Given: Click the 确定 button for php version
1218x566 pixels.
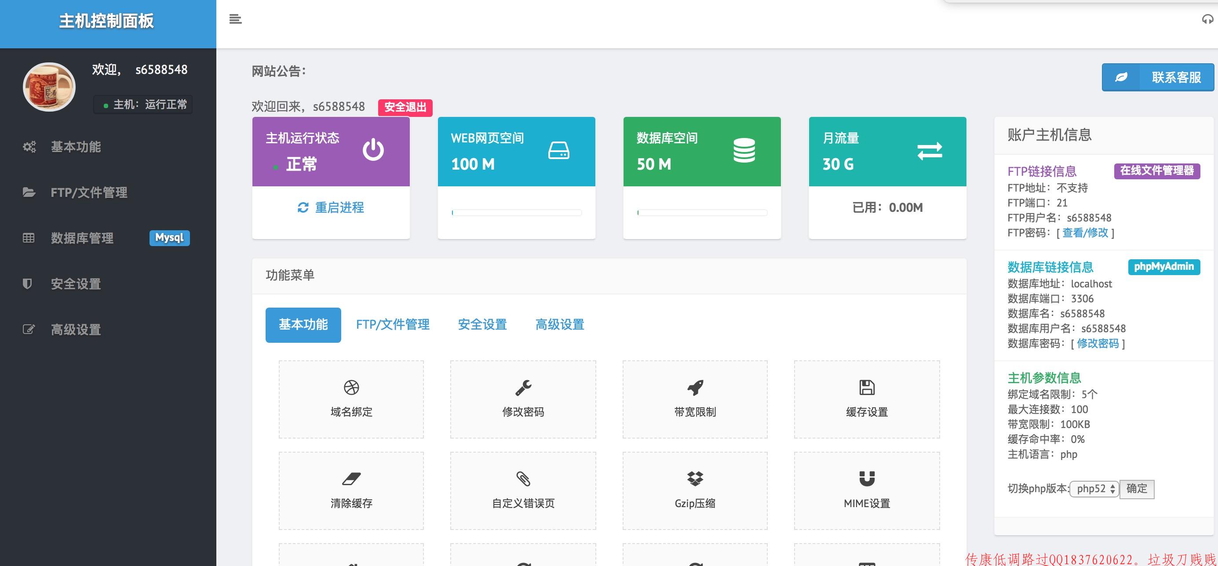Looking at the screenshot, I should point(1137,489).
